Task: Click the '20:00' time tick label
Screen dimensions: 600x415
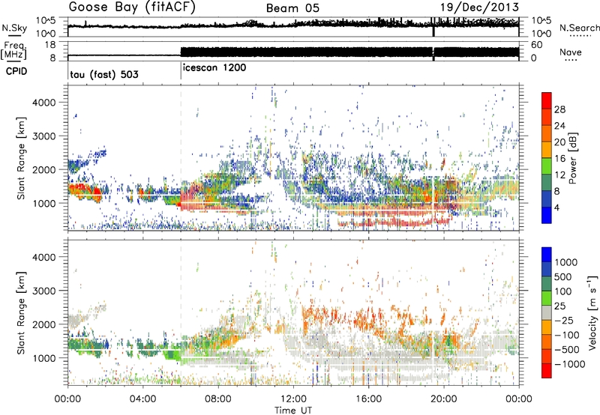Action: [x=443, y=399]
